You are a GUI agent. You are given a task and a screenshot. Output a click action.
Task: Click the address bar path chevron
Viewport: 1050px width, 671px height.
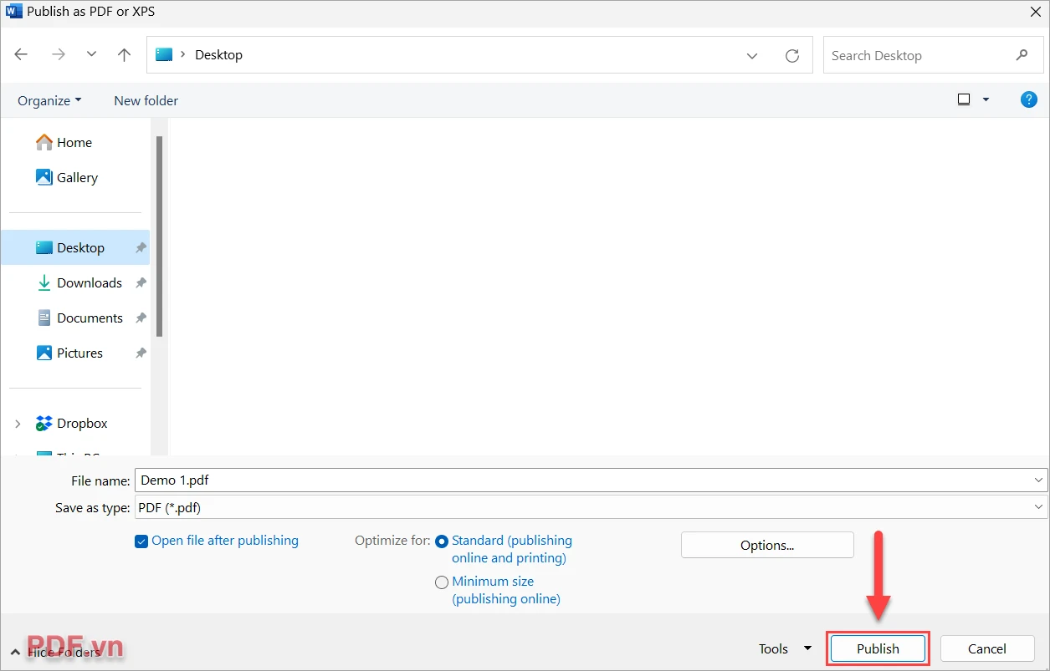point(183,55)
